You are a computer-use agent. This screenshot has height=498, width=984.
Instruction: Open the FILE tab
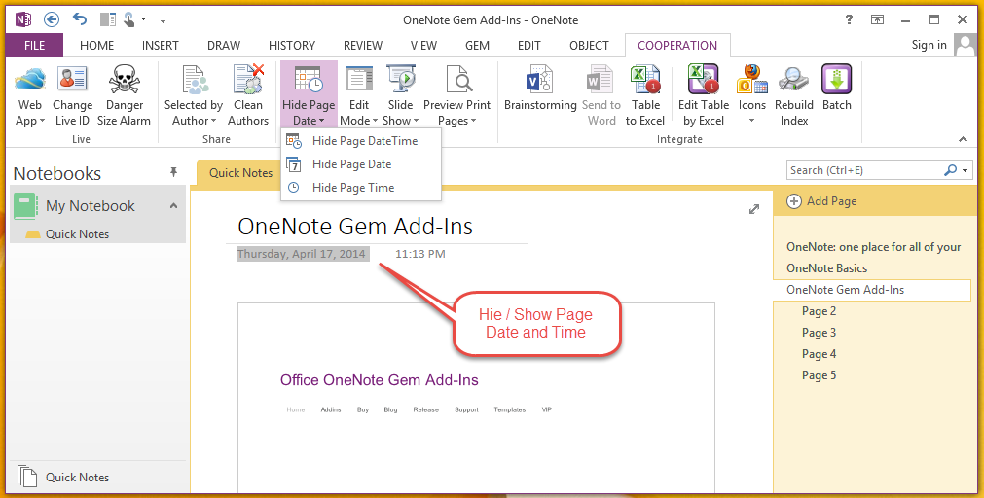34,45
